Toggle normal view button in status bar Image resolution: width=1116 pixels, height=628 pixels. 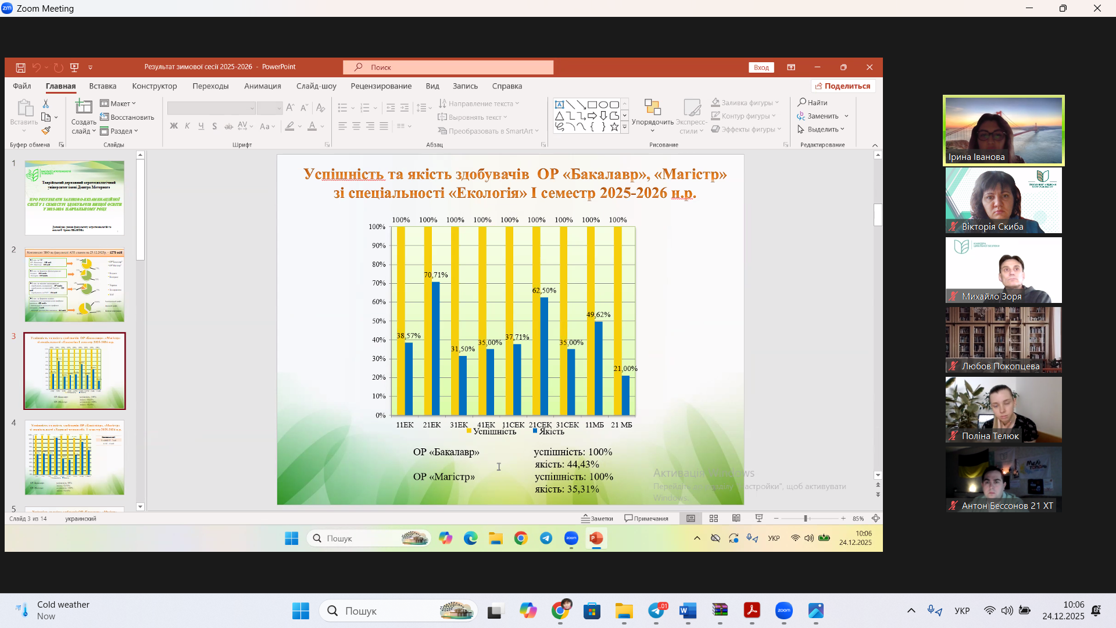[x=691, y=518]
